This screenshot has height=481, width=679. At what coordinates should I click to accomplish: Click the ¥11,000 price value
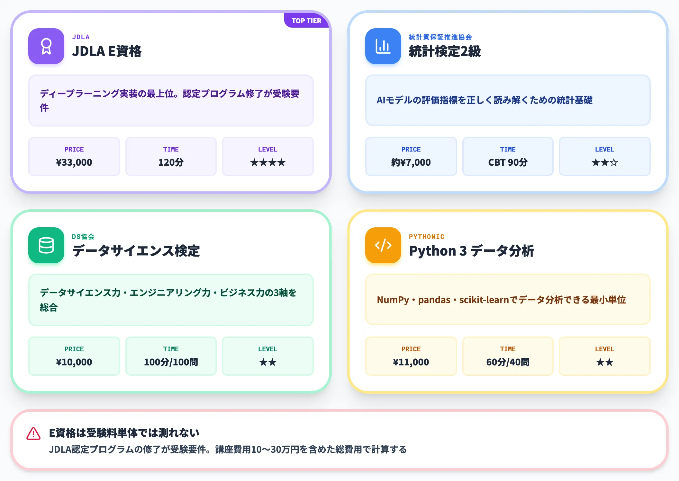[411, 362]
